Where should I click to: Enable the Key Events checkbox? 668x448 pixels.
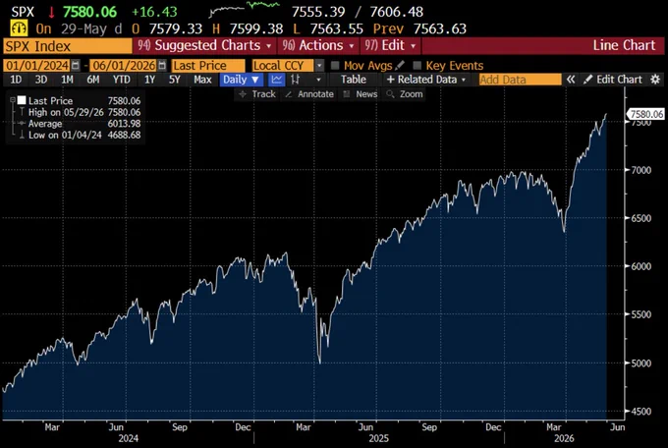click(417, 65)
